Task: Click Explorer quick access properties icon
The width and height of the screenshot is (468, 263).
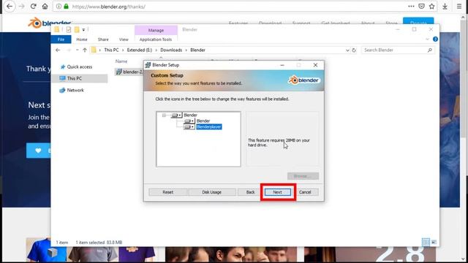Action: (68, 29)
